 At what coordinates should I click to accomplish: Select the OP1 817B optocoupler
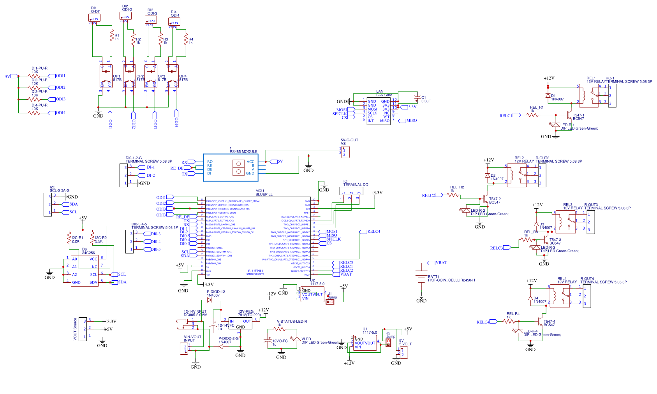tap(106, 76)
